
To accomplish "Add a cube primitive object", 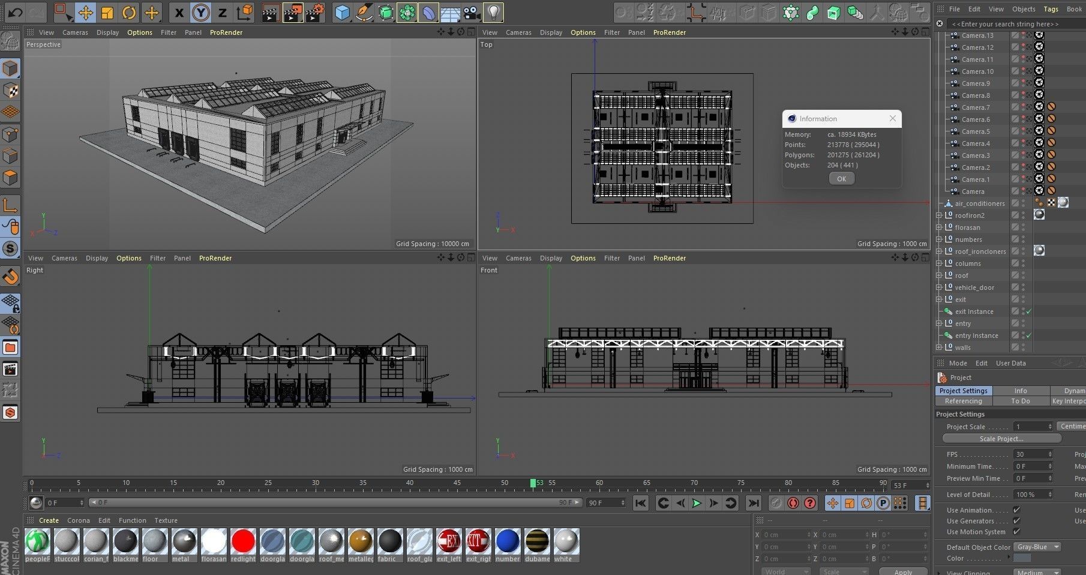I will tap(342, 12).
